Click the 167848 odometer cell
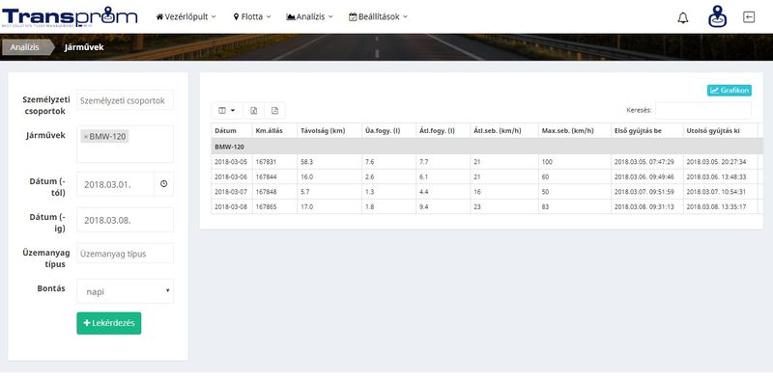Screen dimensions: 773x380 tap(274, 192)
